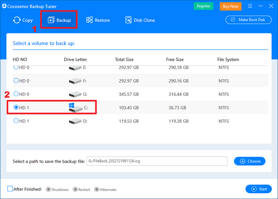The width and height of the screenshot is (278, 199).
Task: Click the Free Size column header
Action: coord(175,59)
